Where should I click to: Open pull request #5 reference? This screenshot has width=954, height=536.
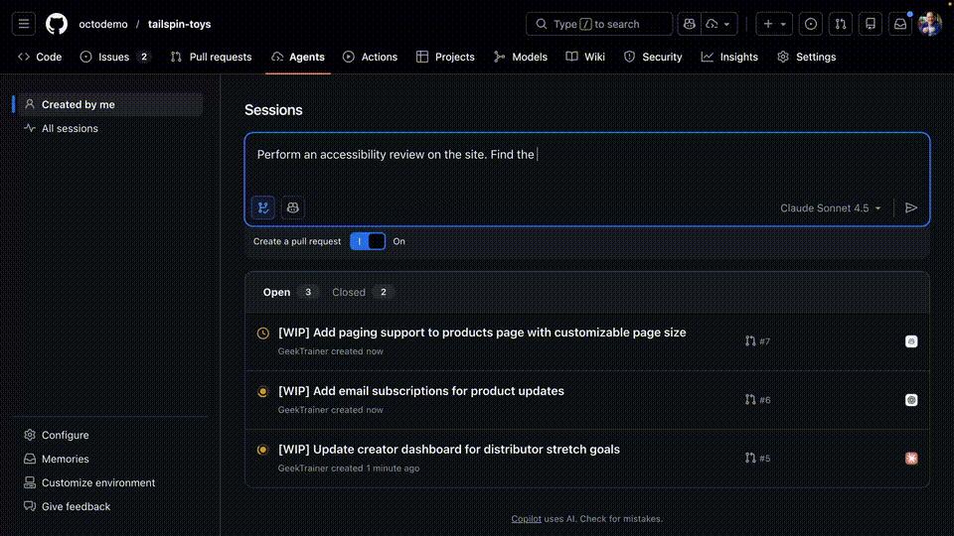pyautogui.click(x=757, y=459)
